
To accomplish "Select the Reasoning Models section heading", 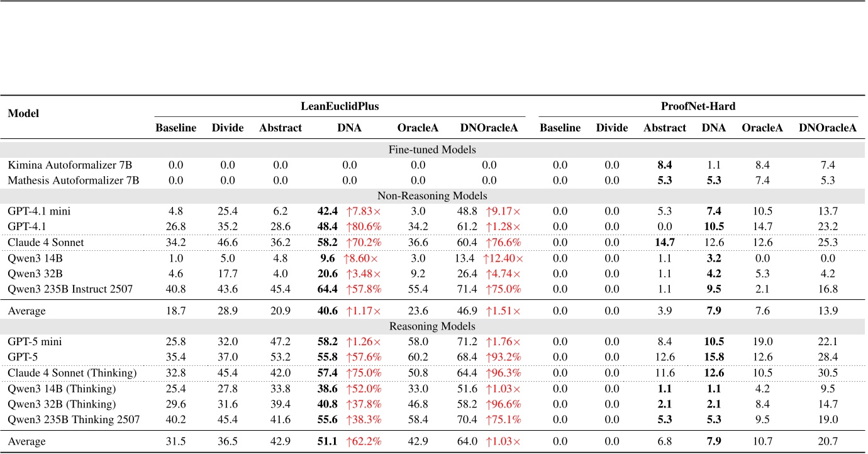I will pos(433,326).
